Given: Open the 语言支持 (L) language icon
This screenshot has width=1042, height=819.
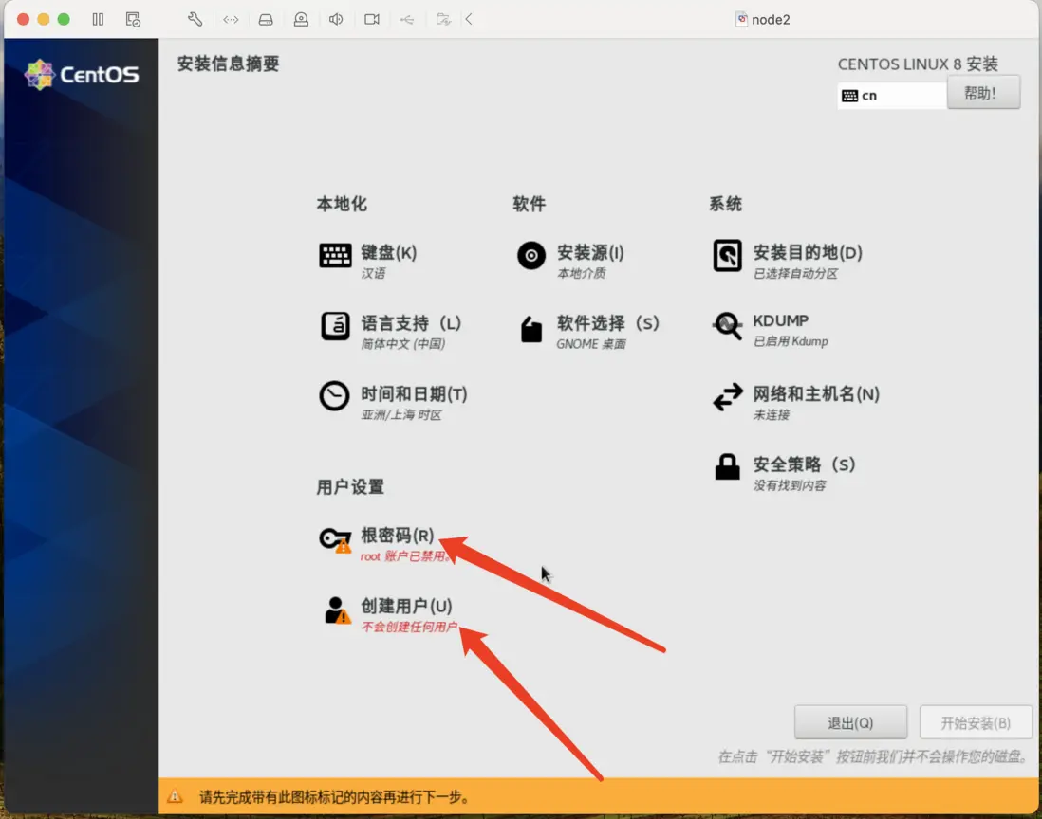Looking at the screenshot, I should tap(335, 326).
